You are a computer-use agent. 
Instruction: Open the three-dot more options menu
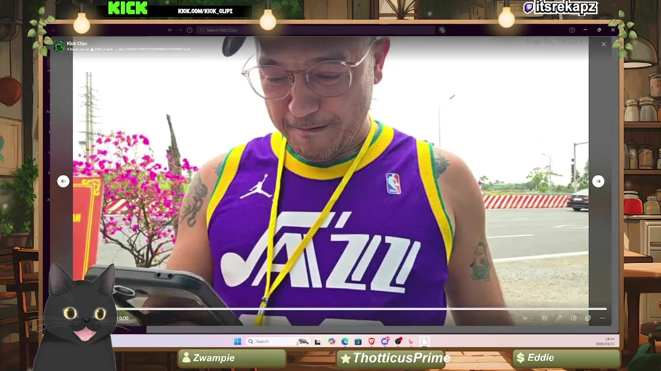pos(602,318)
